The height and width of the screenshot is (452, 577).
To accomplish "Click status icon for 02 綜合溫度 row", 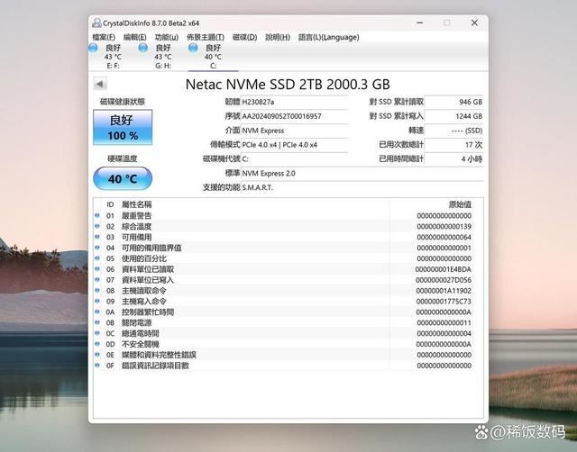I will (97, 227).
